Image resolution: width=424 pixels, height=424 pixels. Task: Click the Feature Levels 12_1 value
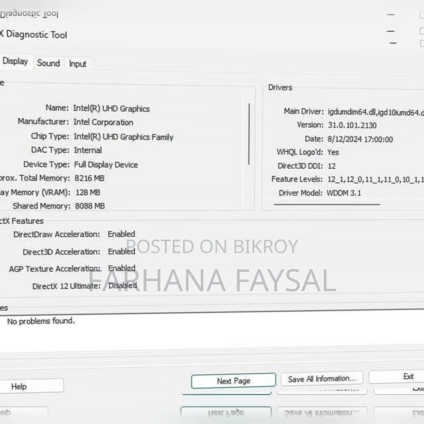click(x=375, y=179)
